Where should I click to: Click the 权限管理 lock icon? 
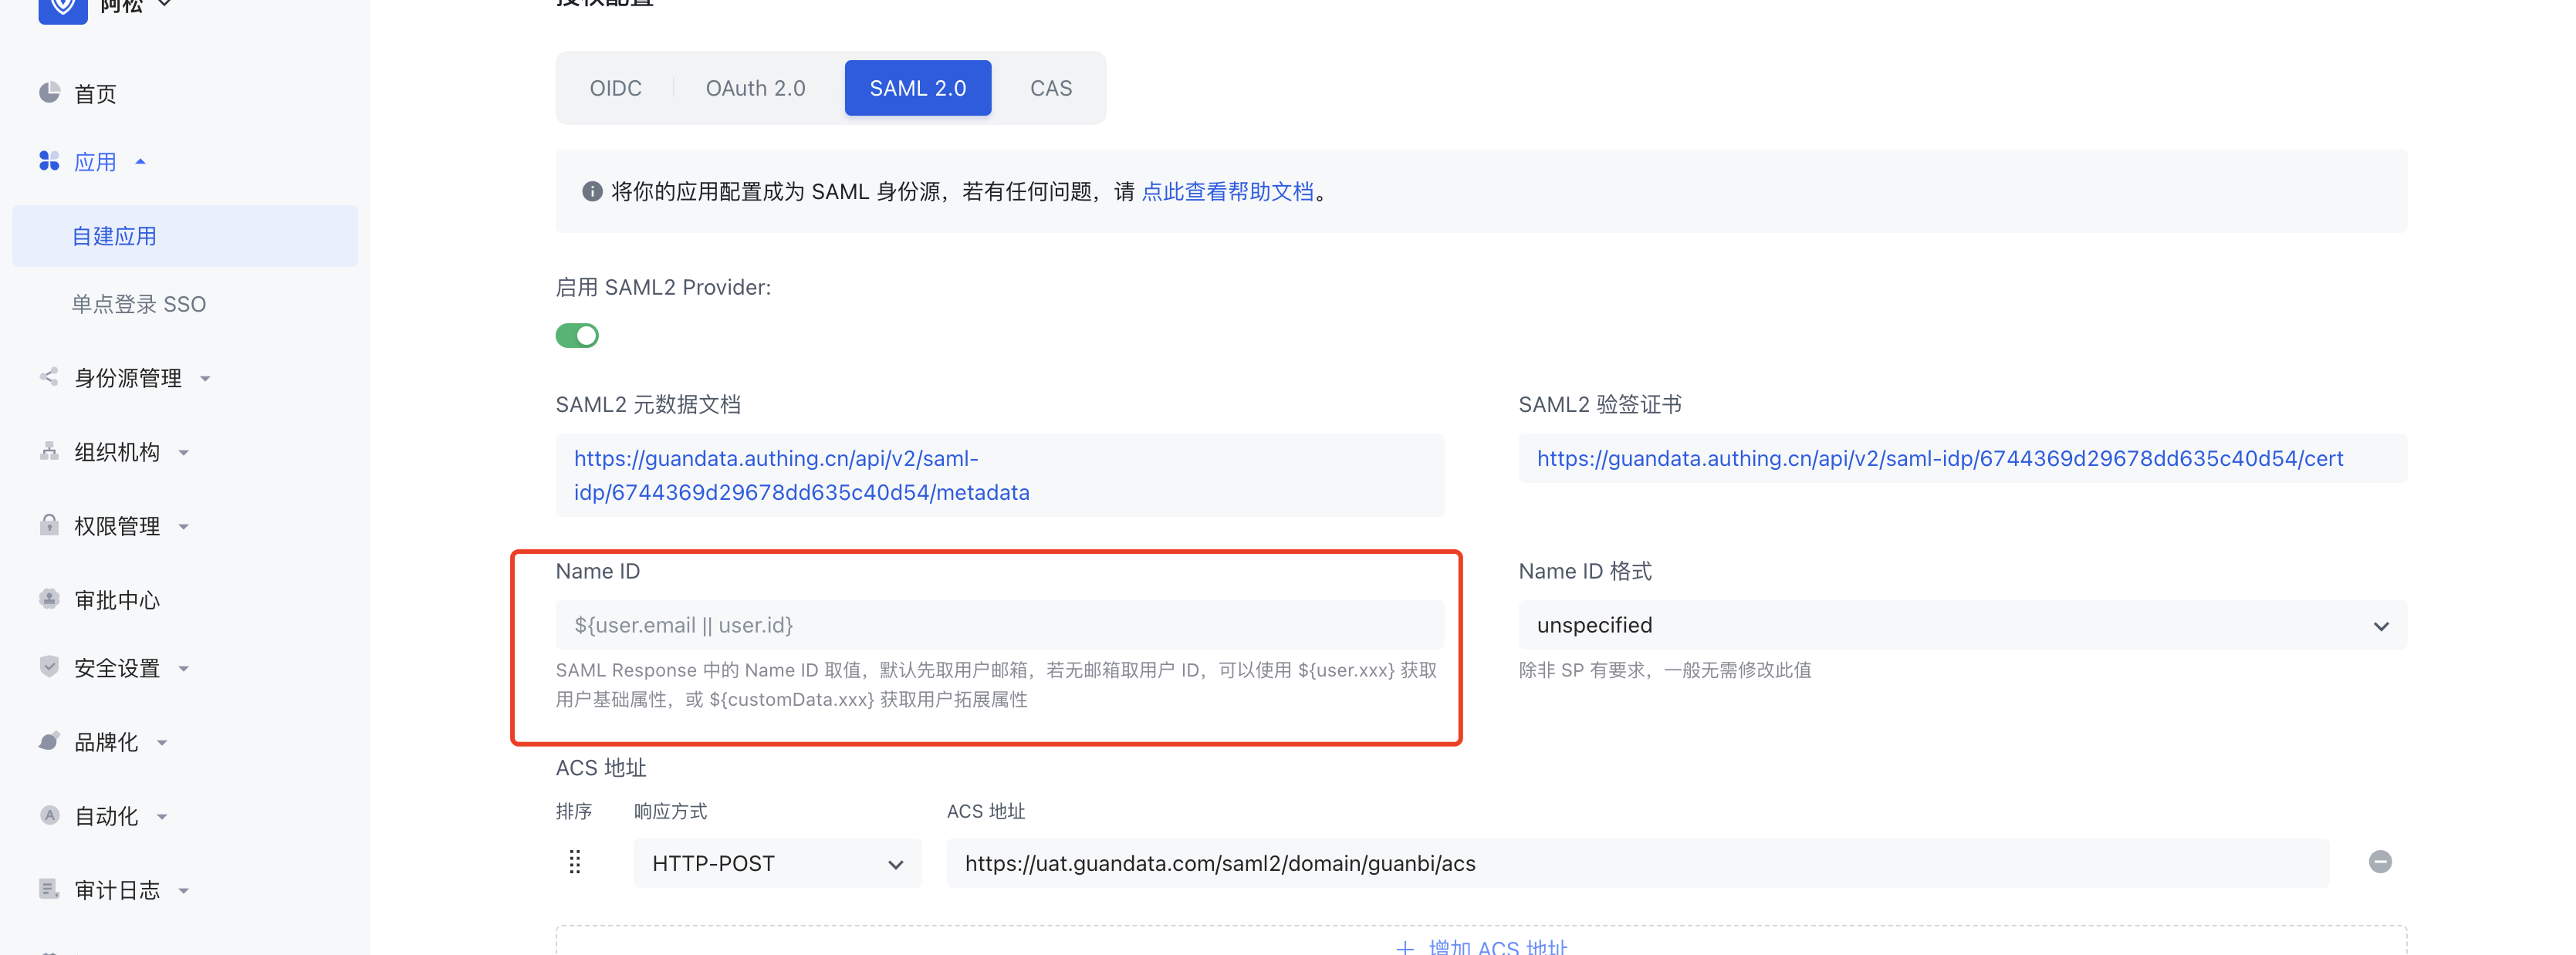(49, 525)
